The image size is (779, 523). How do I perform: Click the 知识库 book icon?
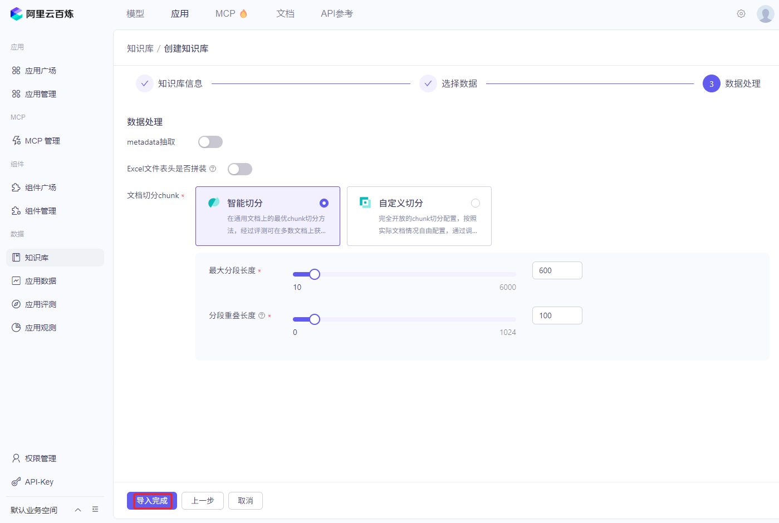click(16, 258)
